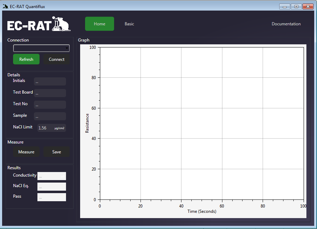The height and width of the screenshot is (229, 317).
Task: Click the 'Details' section heading
Action: [14, 75]
